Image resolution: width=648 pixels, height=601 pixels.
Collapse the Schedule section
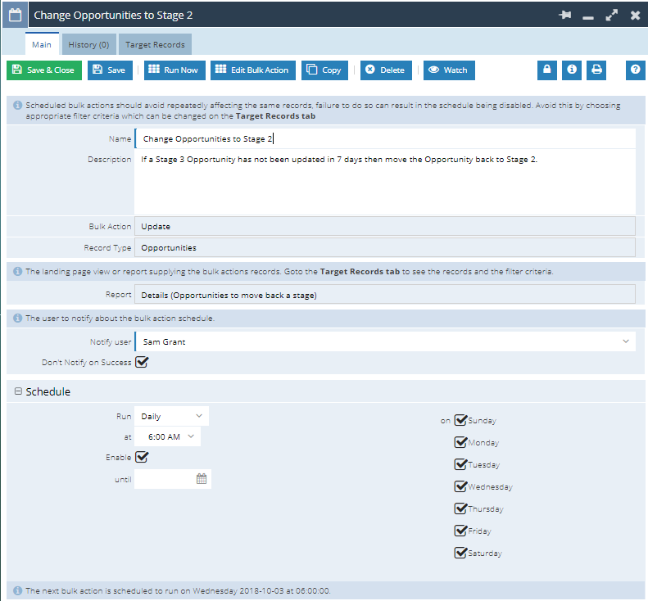[x=18, y=392]
